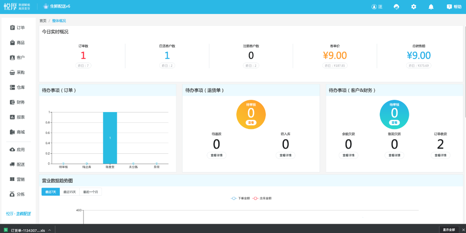Open the 分拣 (Sorting) scale icon
Screen dimensions: 466x233
[12, 194]
